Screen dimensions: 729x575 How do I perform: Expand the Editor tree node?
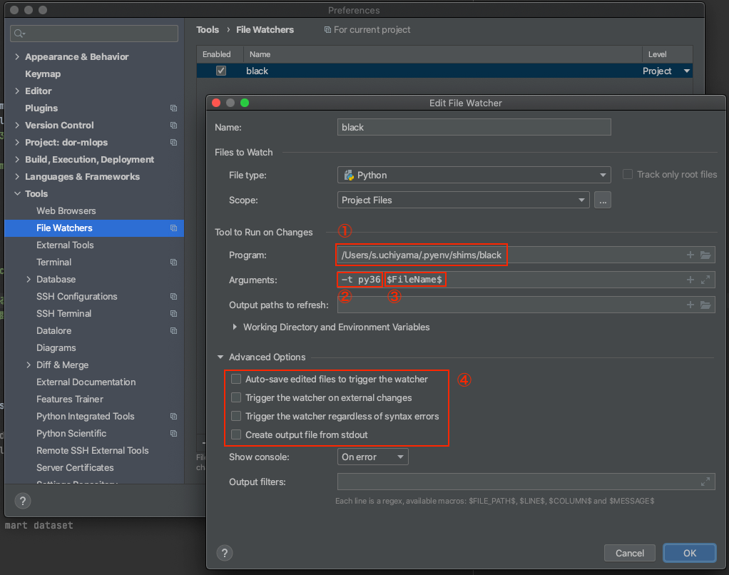coord(17,91)
